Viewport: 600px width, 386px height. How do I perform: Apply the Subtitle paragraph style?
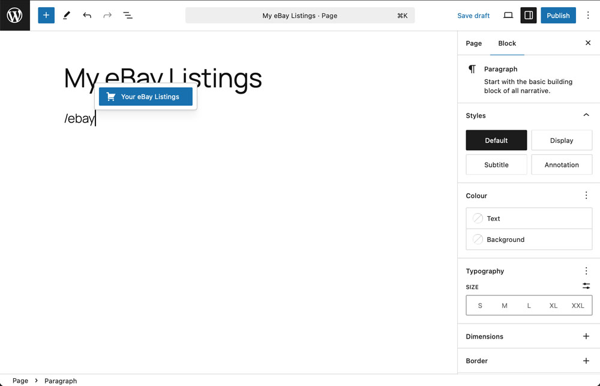coord(496,164)
